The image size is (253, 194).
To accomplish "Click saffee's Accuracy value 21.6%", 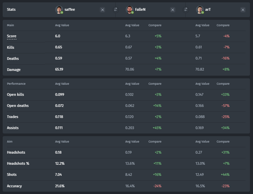I will click(60, 186).
